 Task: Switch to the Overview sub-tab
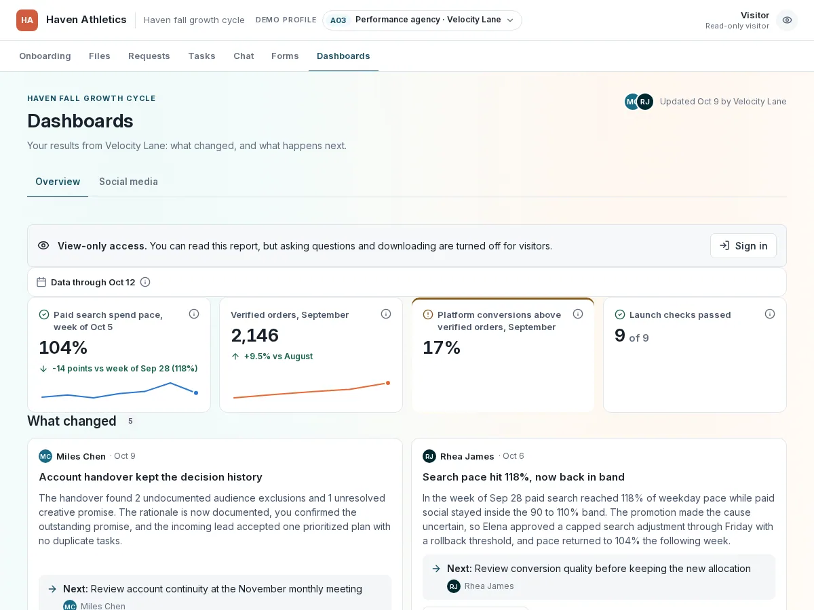coord(58,182)
